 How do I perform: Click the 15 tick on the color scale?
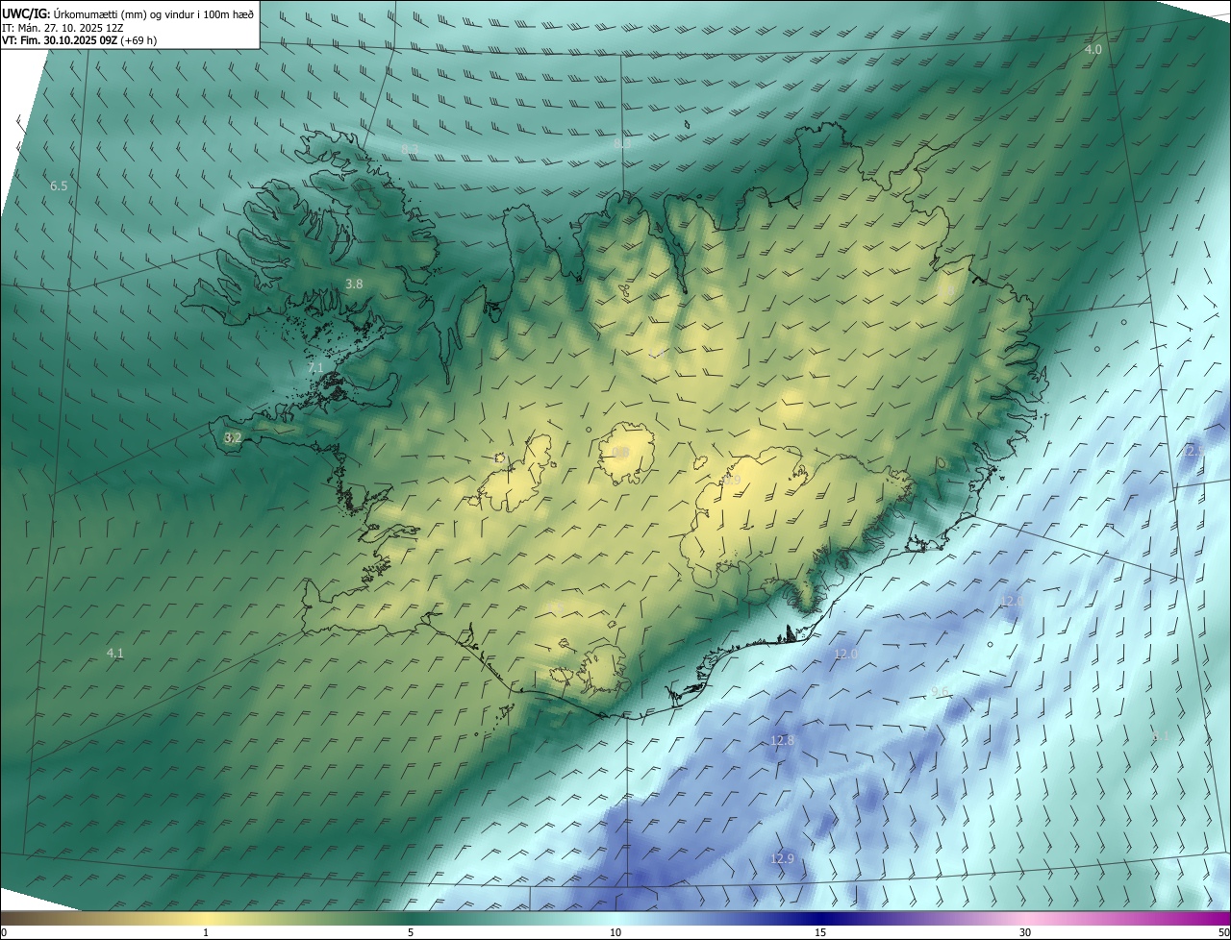[820, 933]
